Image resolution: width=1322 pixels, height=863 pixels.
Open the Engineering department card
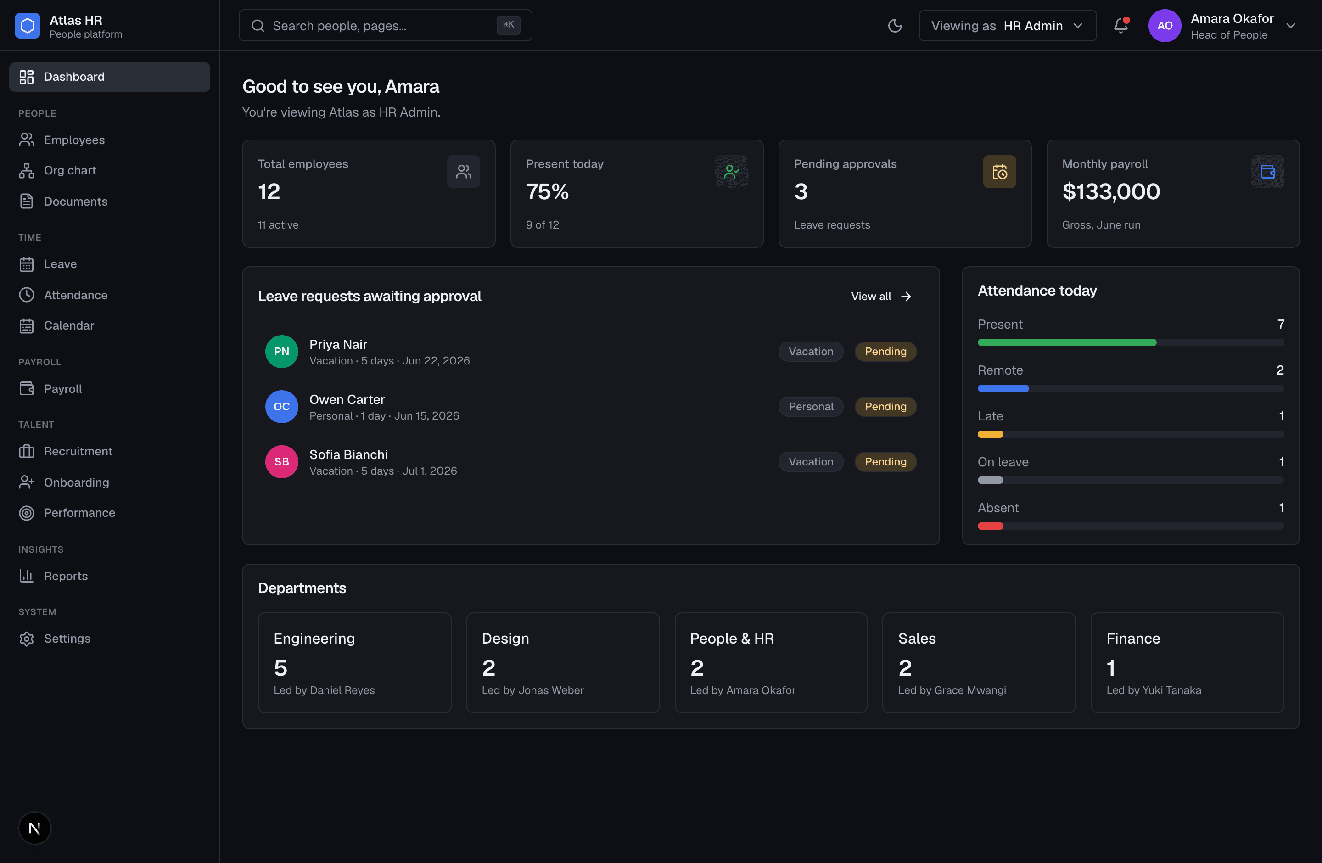[354, 662]
